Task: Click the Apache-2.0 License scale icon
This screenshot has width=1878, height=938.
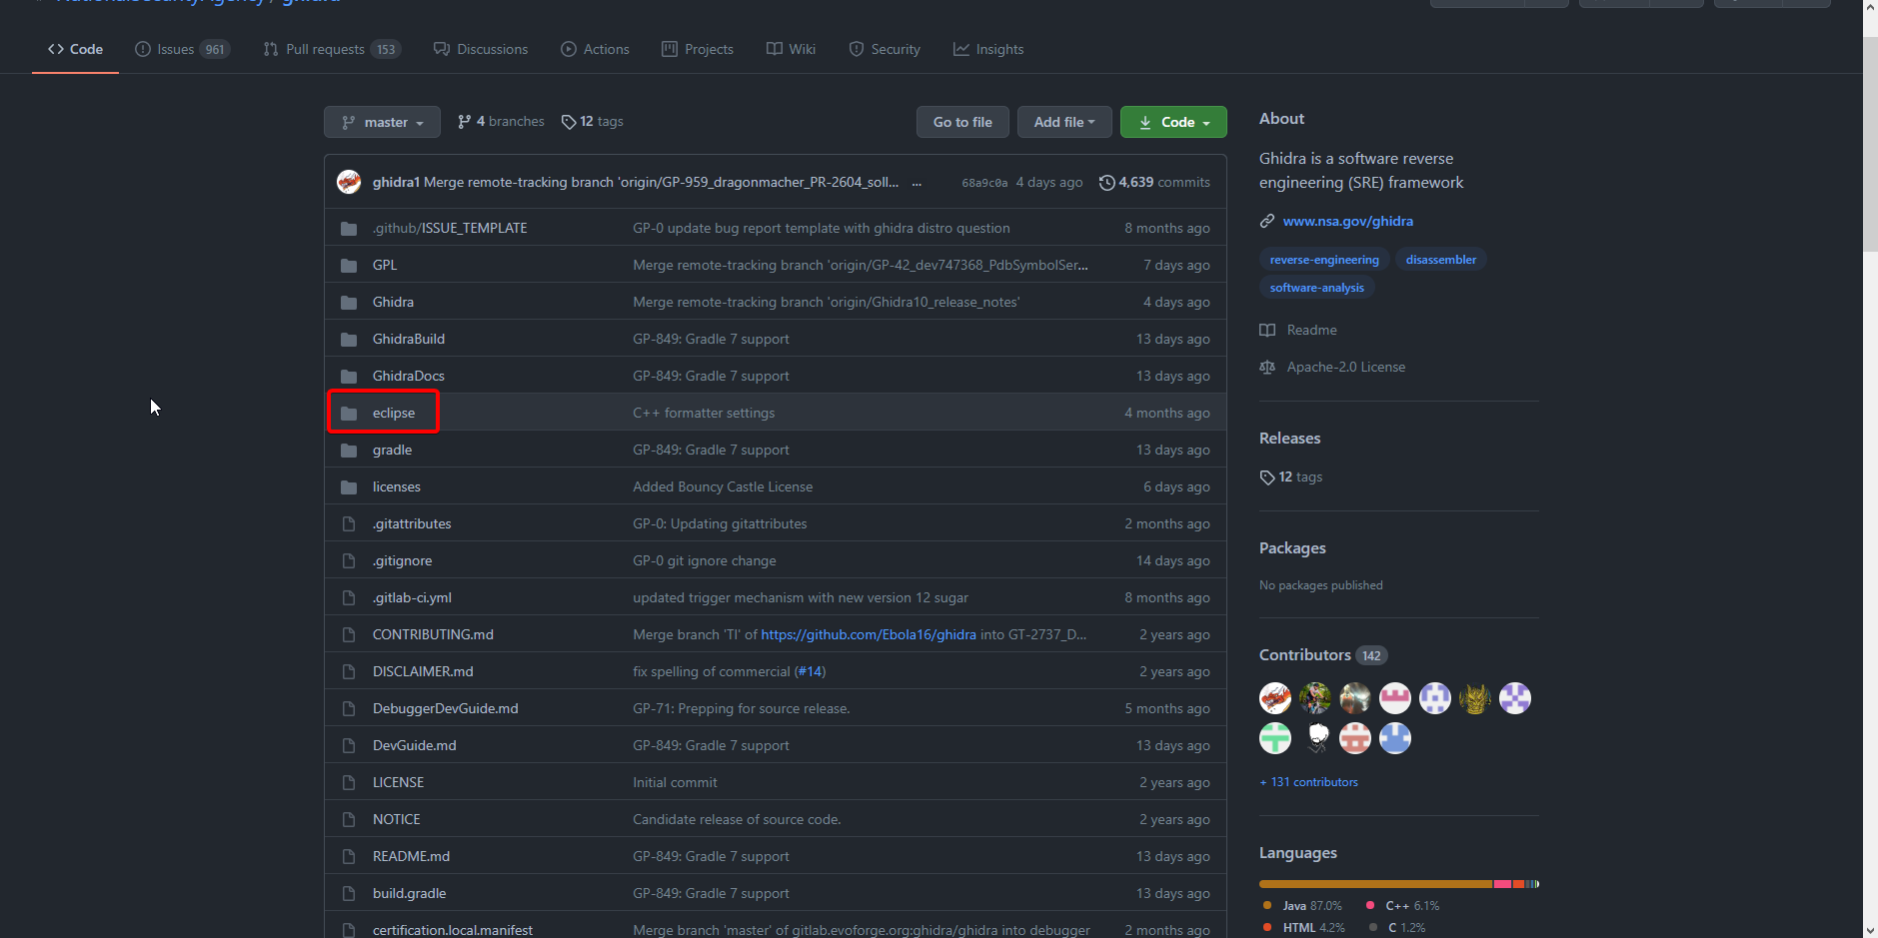Action: click(1267, 368)
